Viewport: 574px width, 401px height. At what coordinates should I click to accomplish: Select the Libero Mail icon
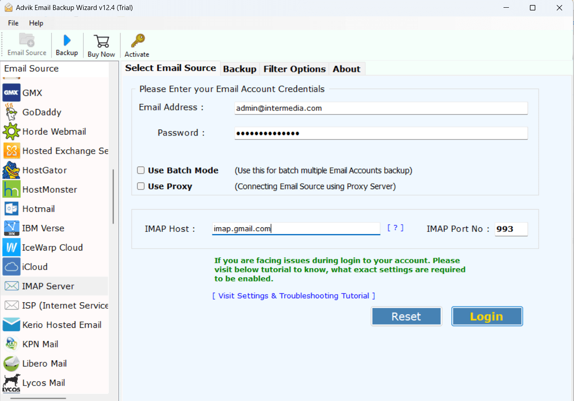tap(11, 363)
